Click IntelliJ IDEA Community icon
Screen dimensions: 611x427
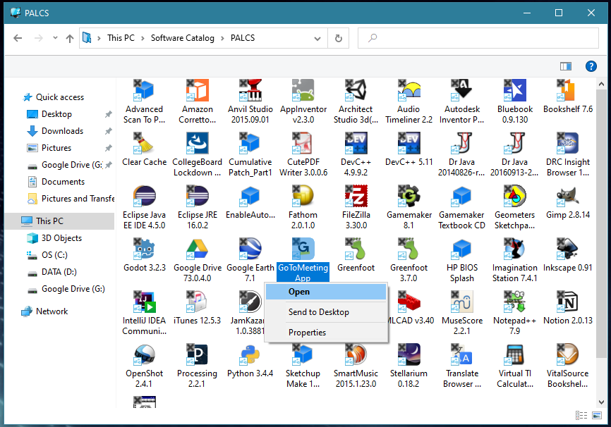tap(144, 302)
